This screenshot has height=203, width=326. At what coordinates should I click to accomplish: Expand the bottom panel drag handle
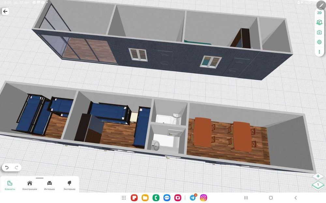click(39, 178)
